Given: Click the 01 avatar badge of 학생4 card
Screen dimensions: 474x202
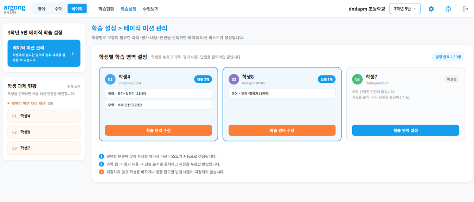Looking at the screenshot, I should point(110,79).
